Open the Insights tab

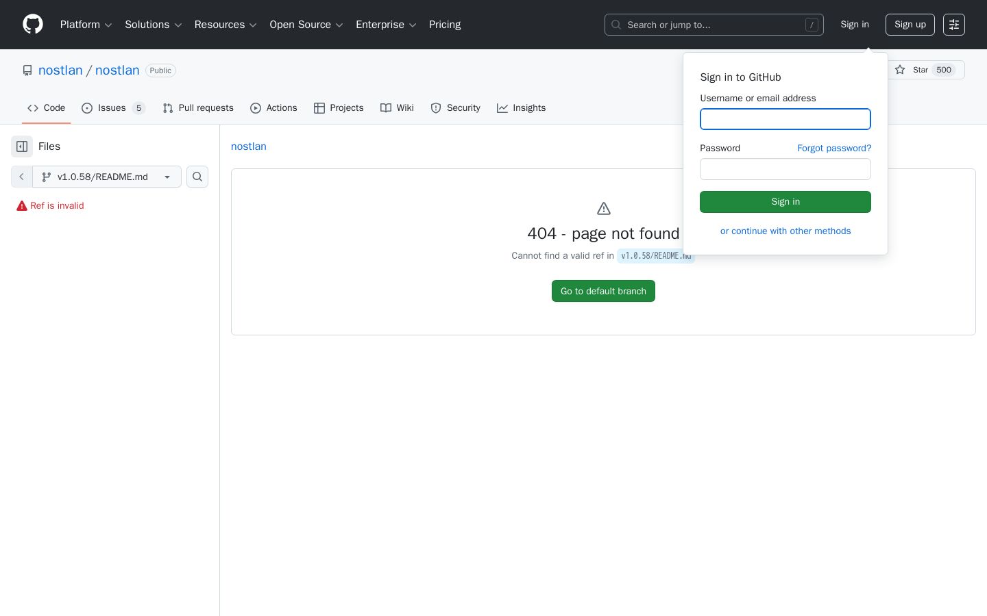(522, 108)
